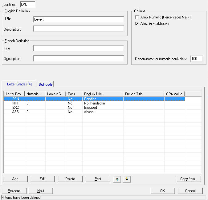Click the Identifier field containing LVL
This screenshot has width=208, height=200.
pyautogui.click(x=27, y=4)
